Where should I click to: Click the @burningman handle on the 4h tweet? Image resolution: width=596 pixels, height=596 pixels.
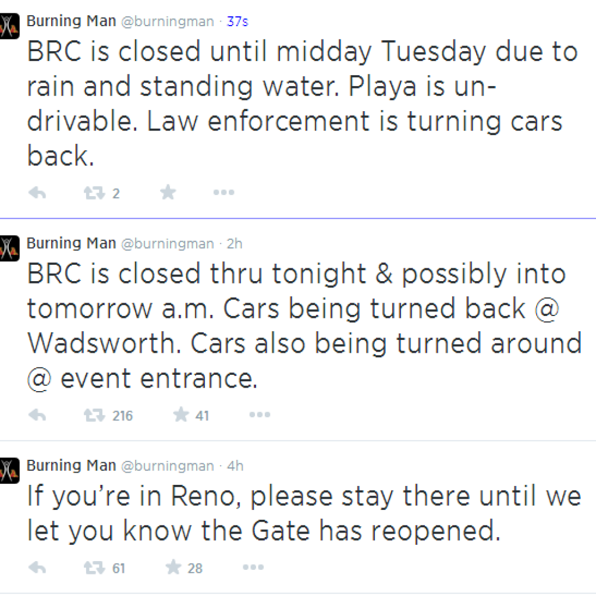click(x=167, y=466)
